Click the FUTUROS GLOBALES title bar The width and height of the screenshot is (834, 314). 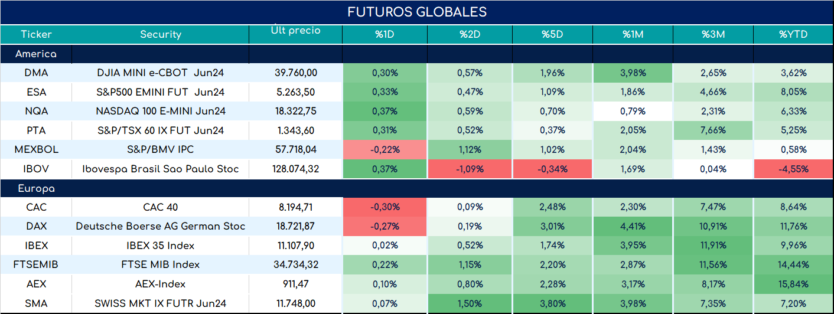point(417,12)
